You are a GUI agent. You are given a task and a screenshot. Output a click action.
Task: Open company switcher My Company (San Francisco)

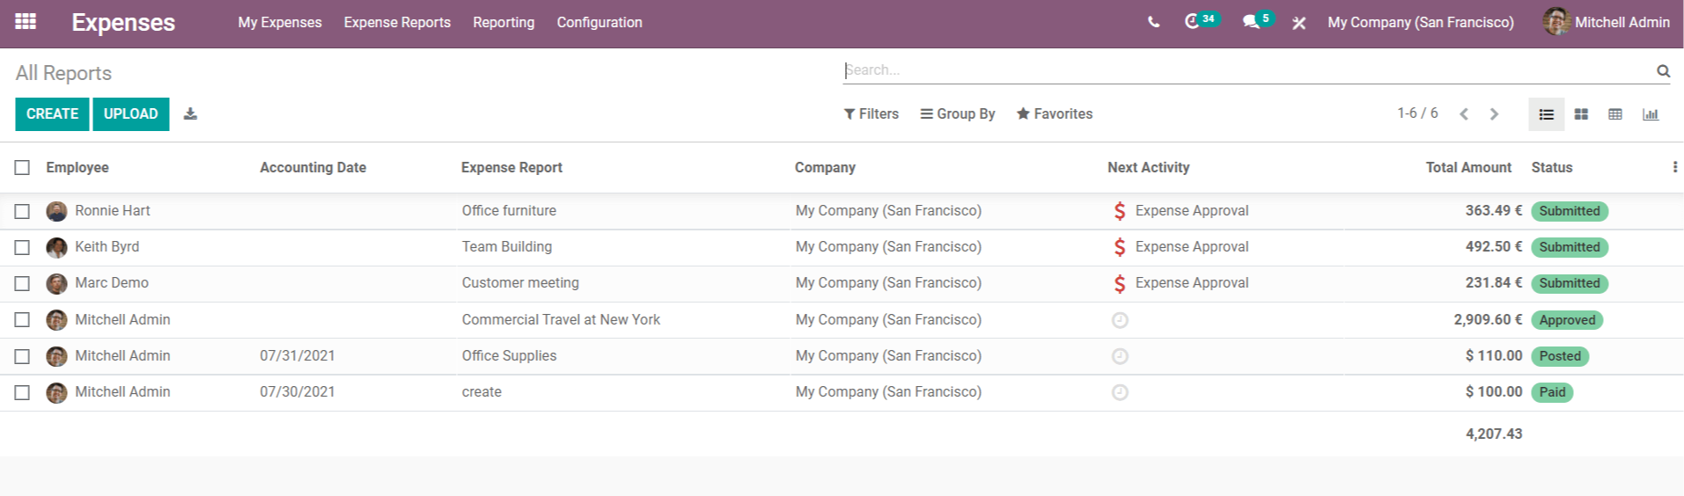coord(1421,22)
